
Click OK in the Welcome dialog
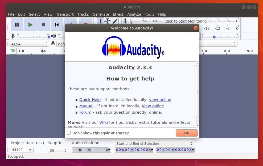point(187,133)
